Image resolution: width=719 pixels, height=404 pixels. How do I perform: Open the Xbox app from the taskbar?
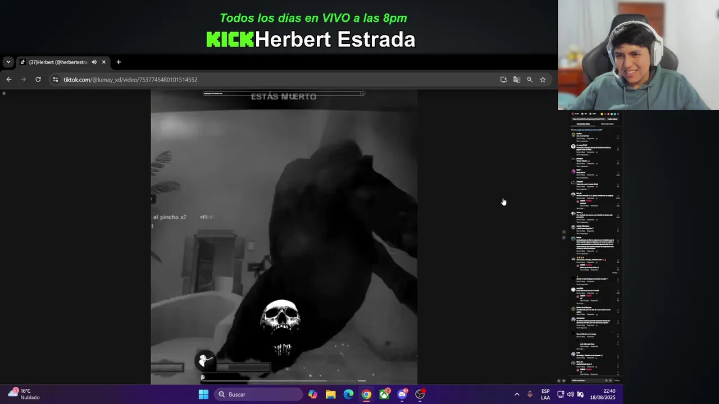(x=384, y=394)
